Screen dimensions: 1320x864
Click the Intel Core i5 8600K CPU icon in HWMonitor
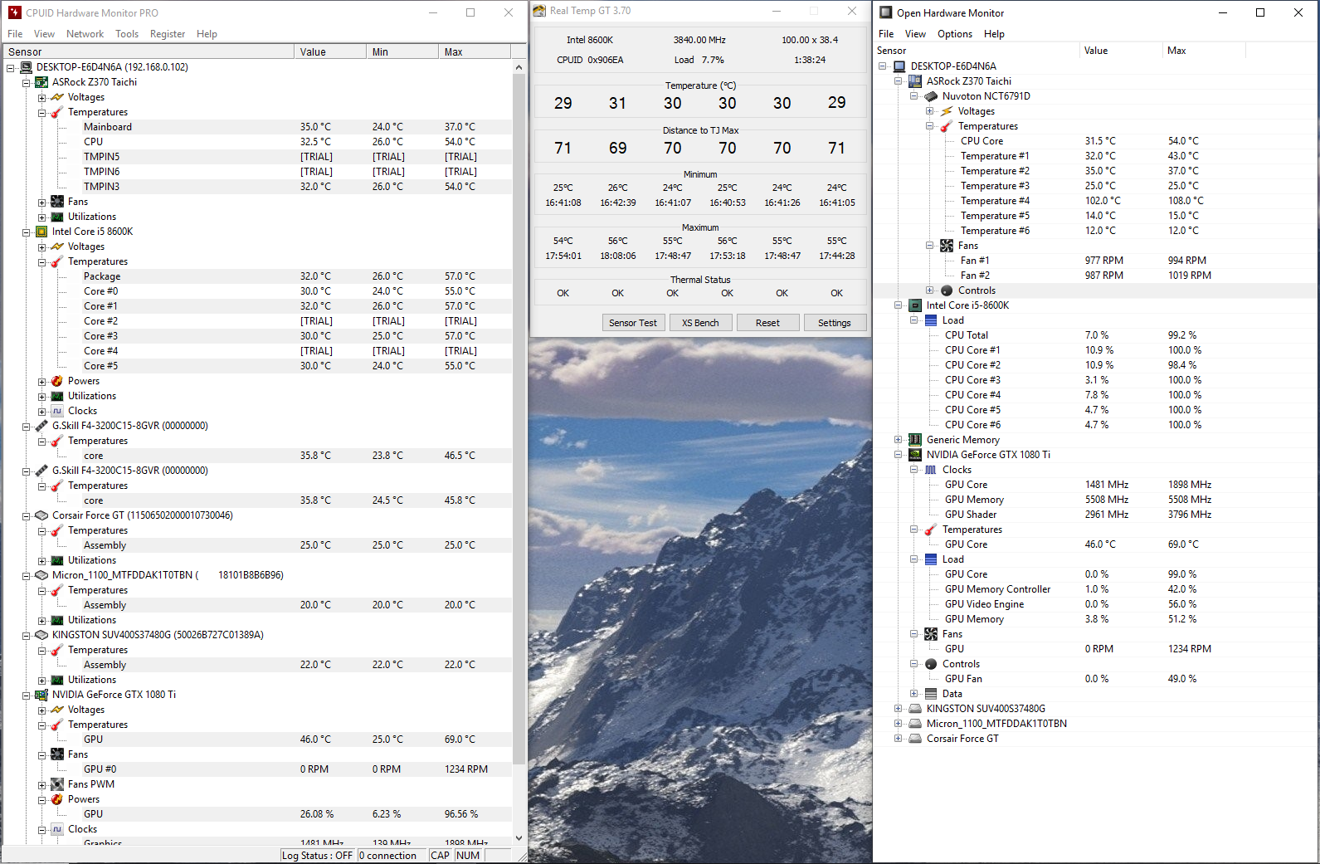(x=41, y=232)
